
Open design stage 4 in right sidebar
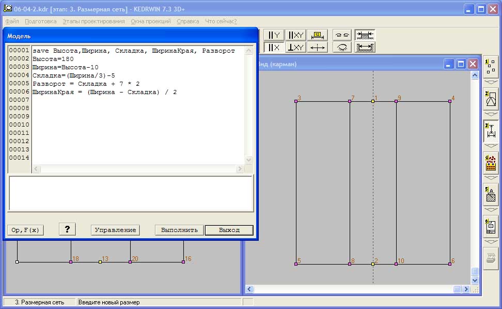click(490, 163)
